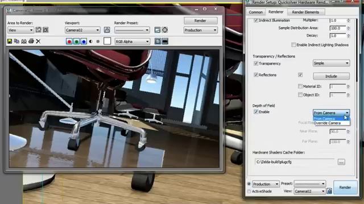Click the Multiplier value field
The width and height of the screenshot is (364, 204).
point(337,20)
